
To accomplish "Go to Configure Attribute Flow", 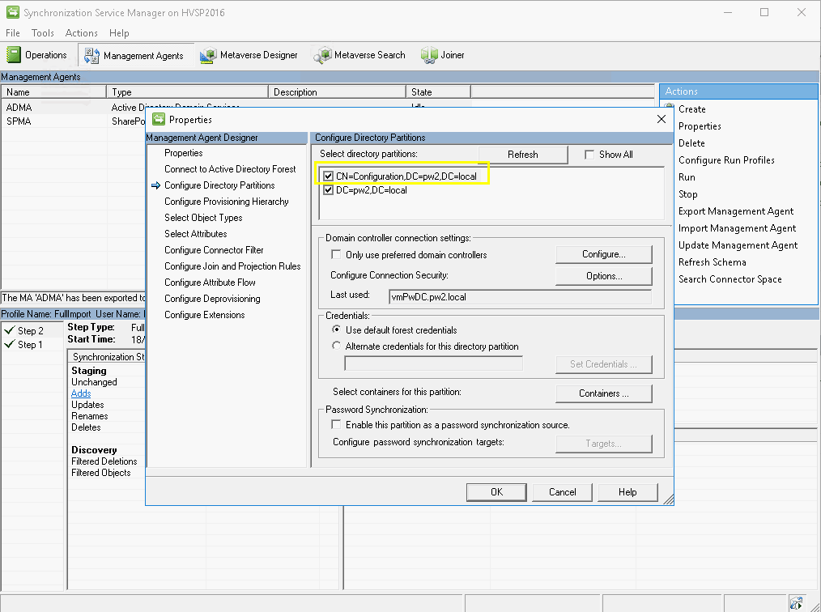I will [210, 283].
